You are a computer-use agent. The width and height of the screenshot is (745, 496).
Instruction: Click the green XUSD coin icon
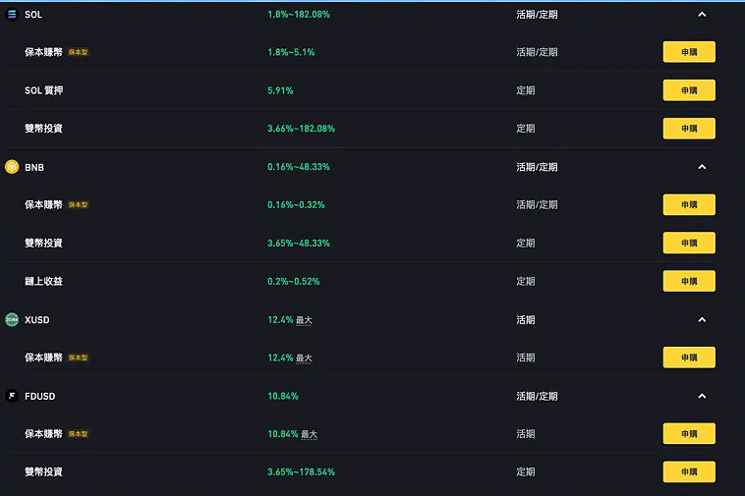pos(12,319)
